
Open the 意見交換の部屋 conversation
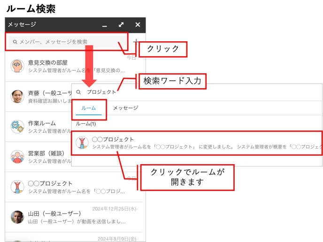(x=76, y=66)
